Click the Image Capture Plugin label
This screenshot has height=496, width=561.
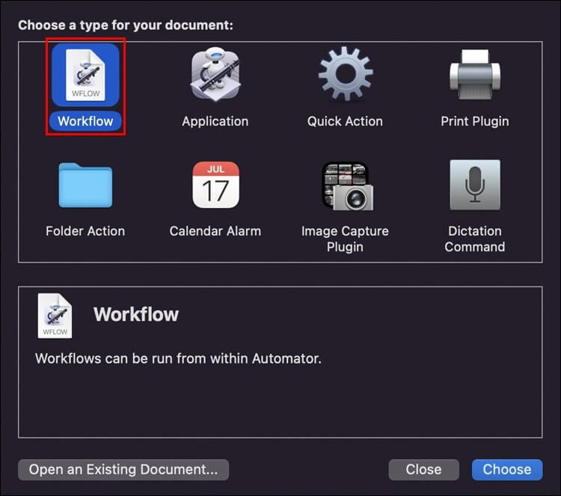pyautogui.click(x=345, y=239)
